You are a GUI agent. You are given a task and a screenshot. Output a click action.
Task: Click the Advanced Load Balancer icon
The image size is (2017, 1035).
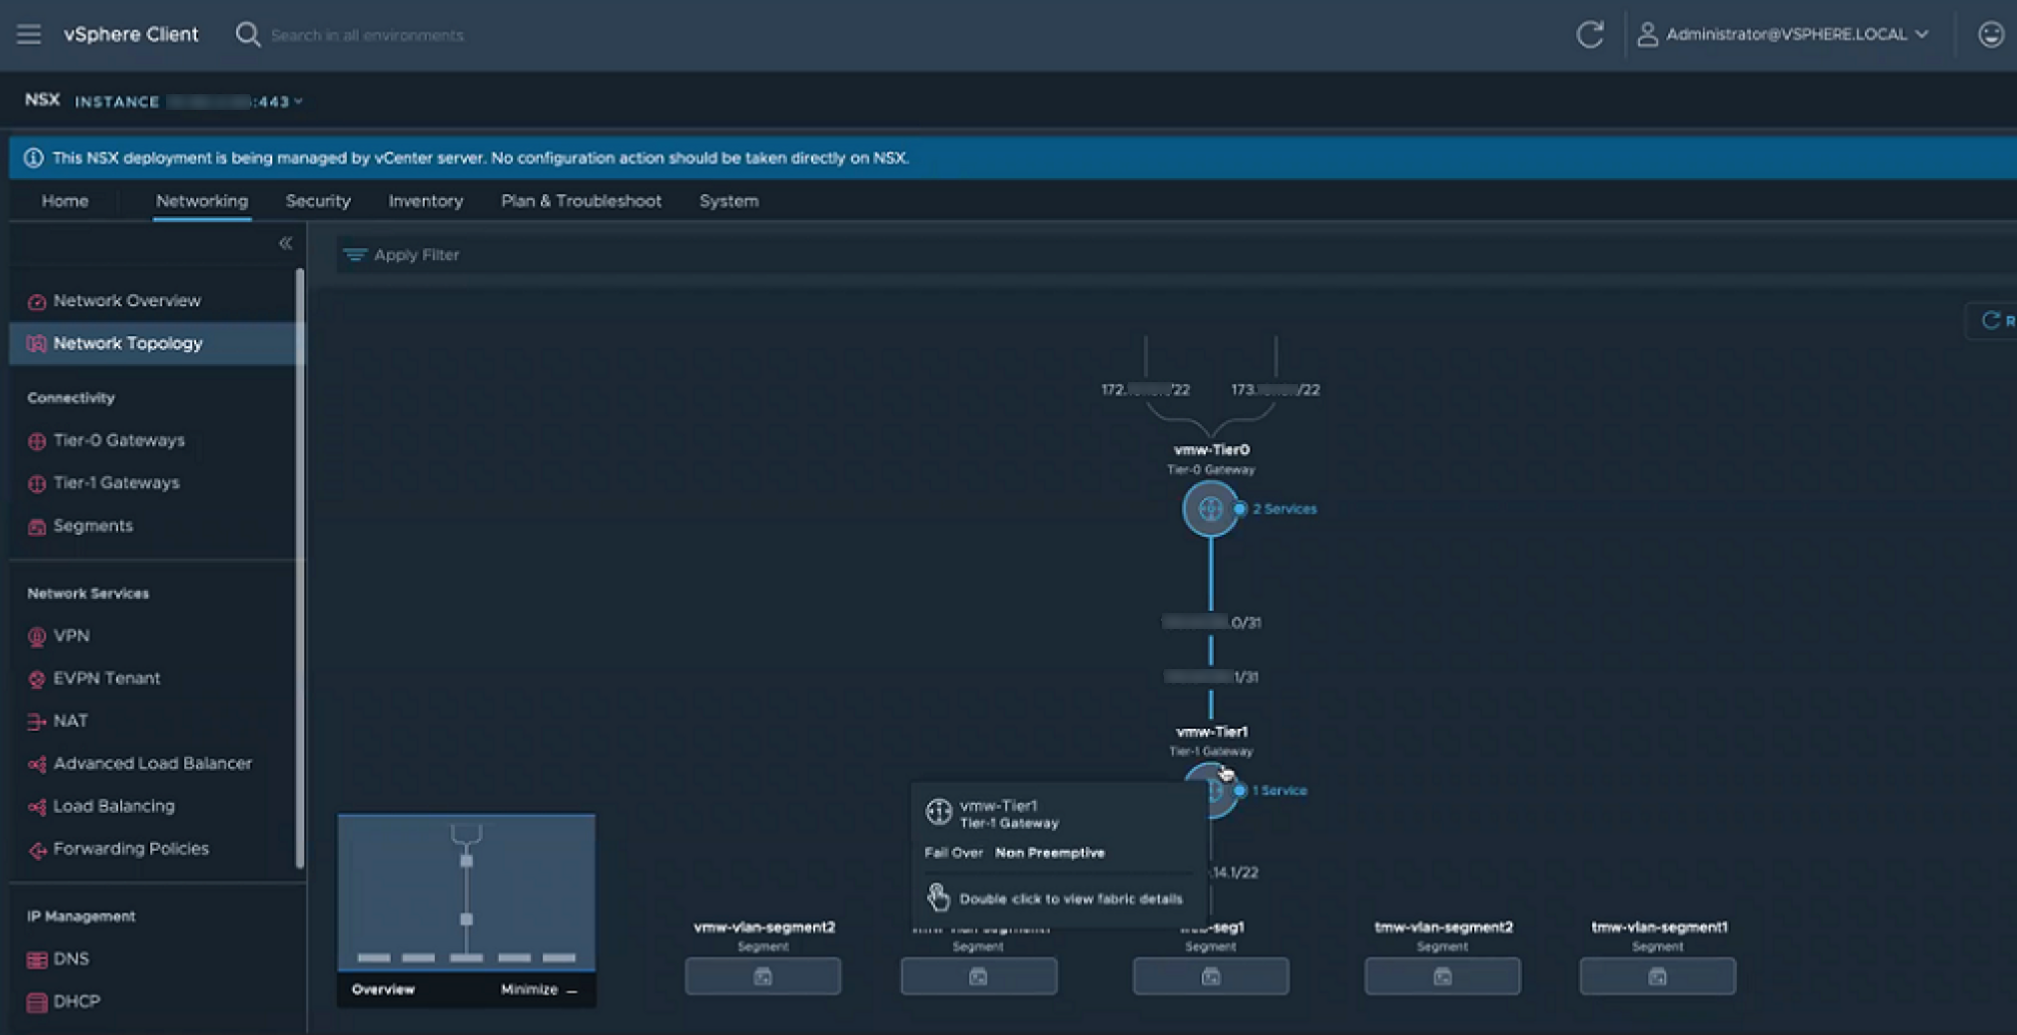click(37, 764)
